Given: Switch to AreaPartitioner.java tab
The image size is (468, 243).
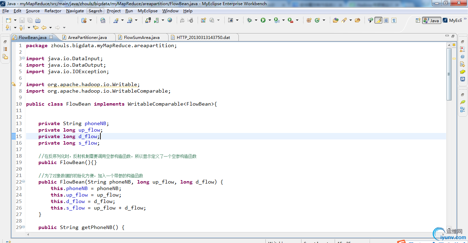Looking at the screenshot, I should click(x=87, y=37).
